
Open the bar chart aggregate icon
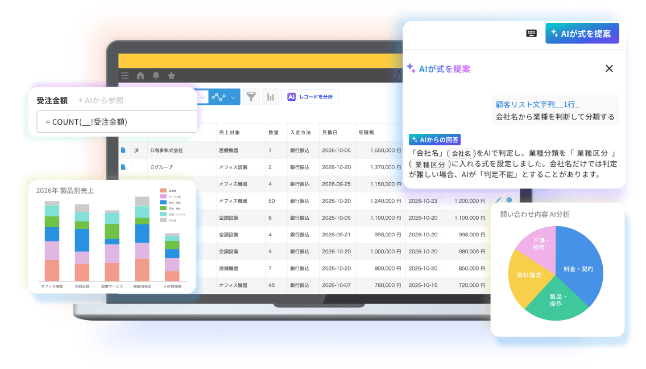(270, 97)
